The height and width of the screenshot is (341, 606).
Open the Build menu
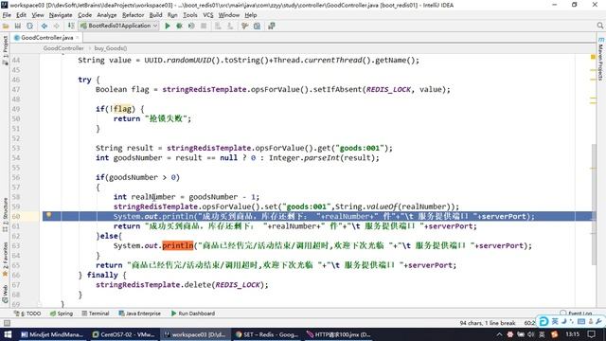point(155,15)
